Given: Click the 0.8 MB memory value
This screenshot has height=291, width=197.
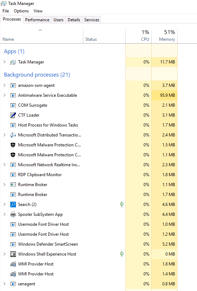Looking at the screenshot, I should [169, 284].
